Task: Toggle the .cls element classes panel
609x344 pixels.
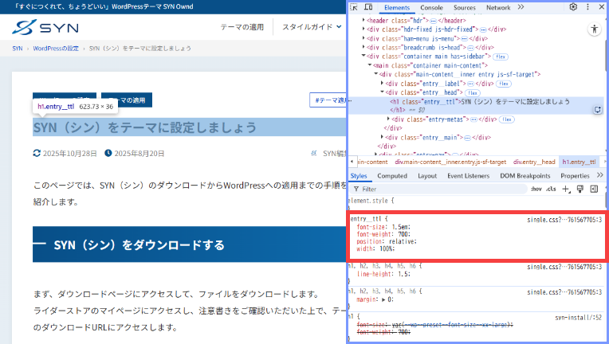Action: coord(552,190)
